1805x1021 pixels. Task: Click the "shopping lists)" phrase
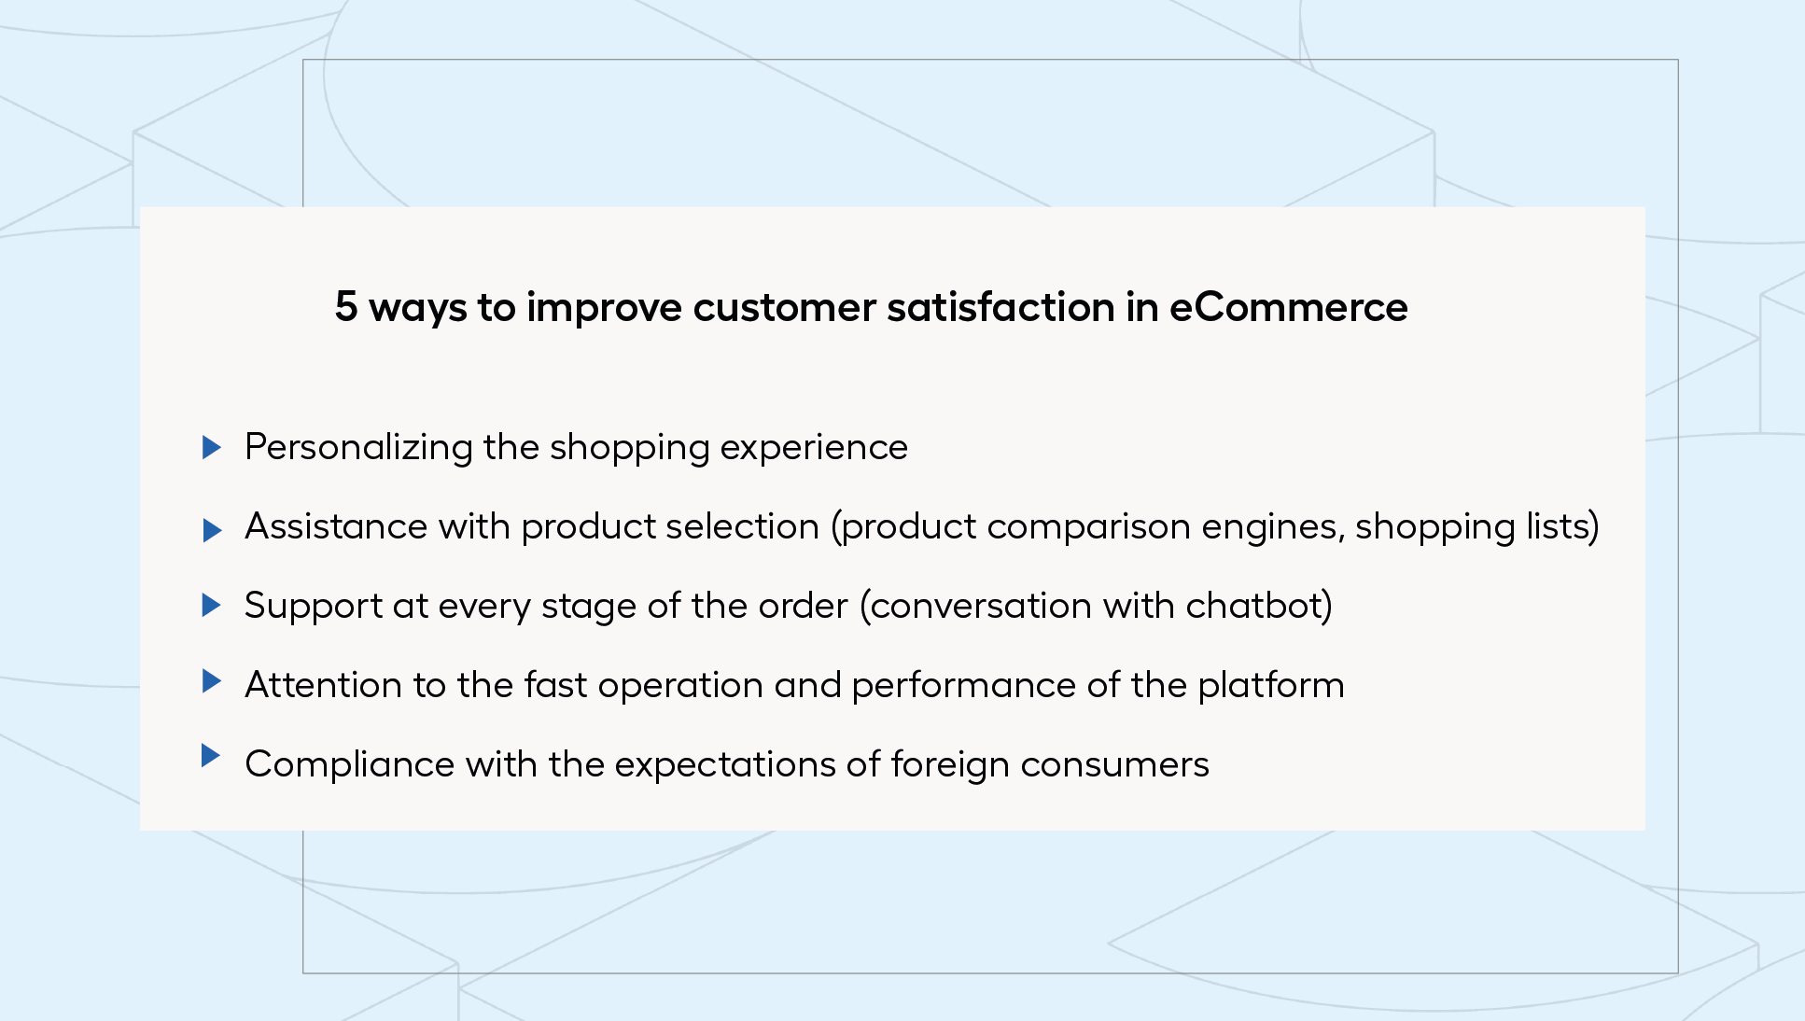pyautogui.click(x=1477, y=527)
